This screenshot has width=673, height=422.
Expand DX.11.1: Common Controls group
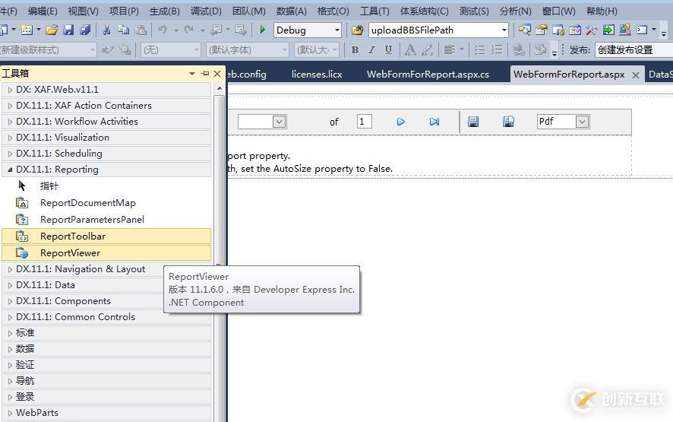pyautogui.click(x=11, y=317)
